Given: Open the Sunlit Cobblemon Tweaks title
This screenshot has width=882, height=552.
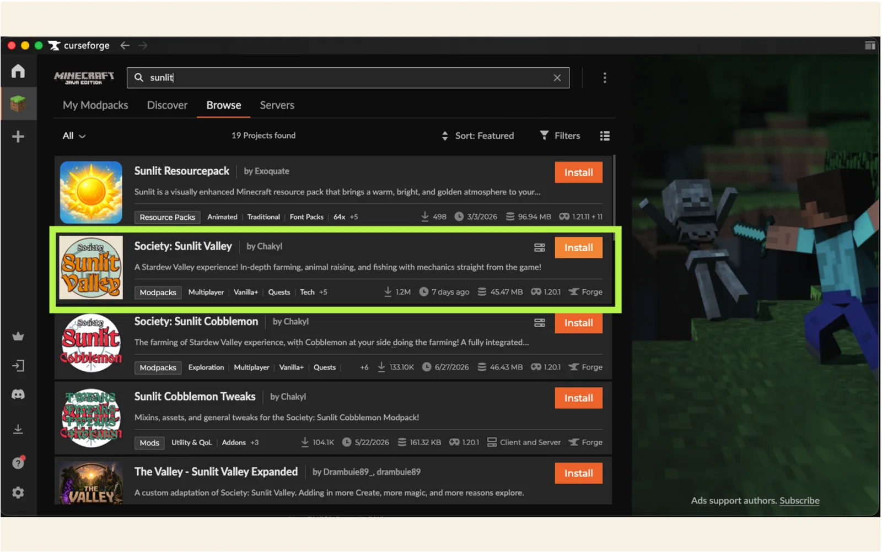Looking at the screenshot, I should 195,397.
